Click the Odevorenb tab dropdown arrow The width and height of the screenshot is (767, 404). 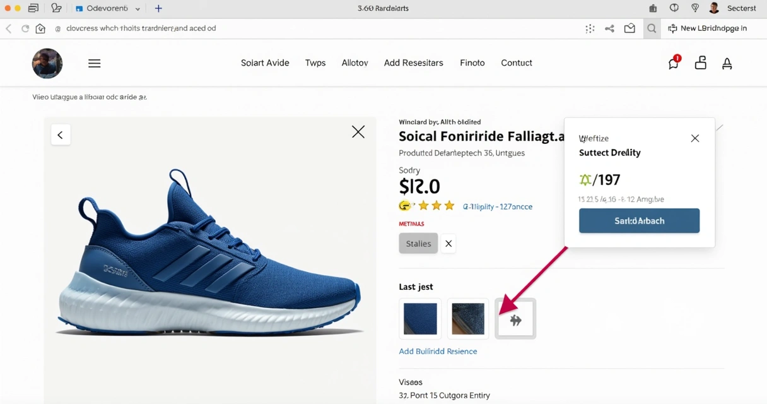[136, 8]
